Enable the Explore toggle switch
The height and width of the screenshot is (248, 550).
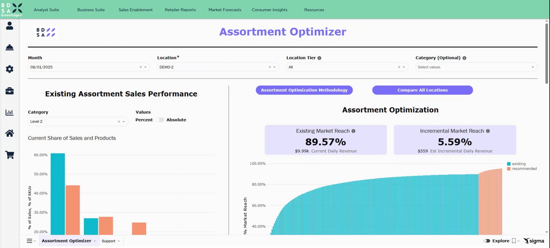click(487, 241)
